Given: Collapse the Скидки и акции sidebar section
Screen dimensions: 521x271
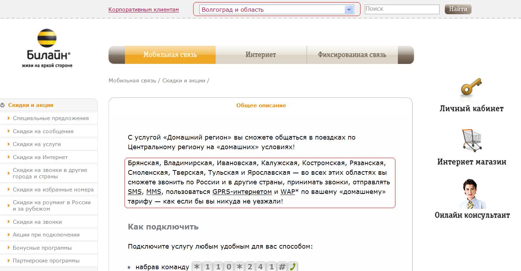Looking at the screenshot, I should point(3,105).
